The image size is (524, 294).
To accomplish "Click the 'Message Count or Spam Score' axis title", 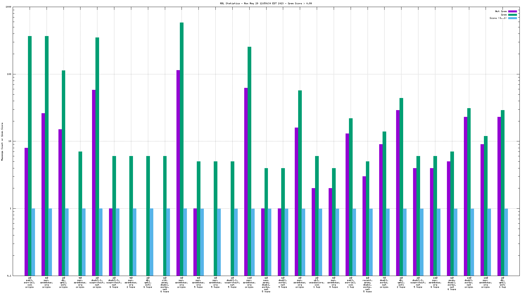I will 2,142.
